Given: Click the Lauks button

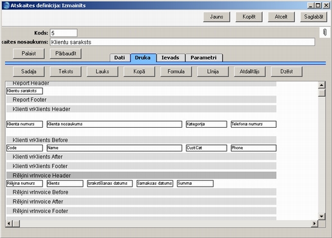Looking at the screenshot, I should click(x=102, y=71).
